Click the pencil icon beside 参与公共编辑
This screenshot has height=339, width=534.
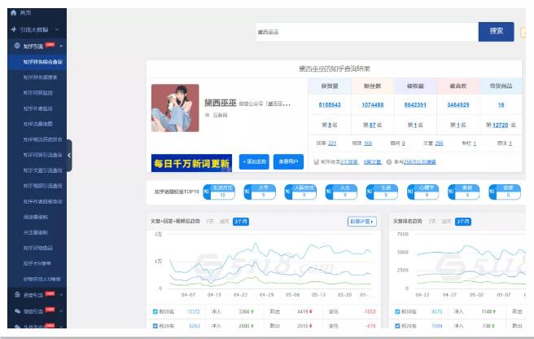tap(389, 161)
